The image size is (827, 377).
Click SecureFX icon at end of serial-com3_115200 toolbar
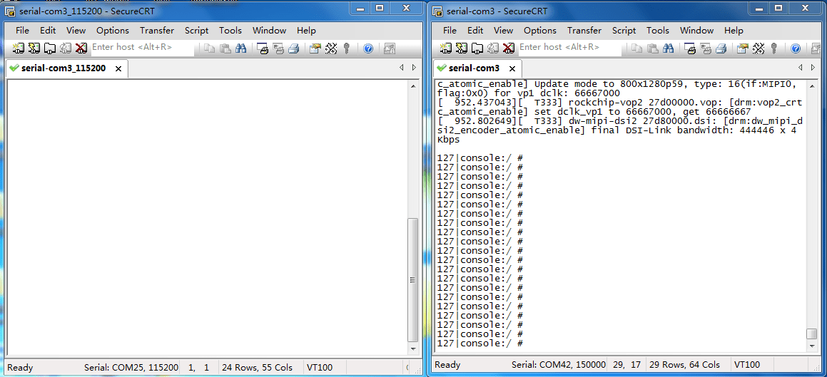390,48
